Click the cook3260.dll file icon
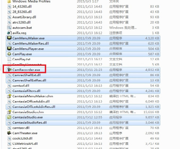 pyautogui.click(x=9, y=138)
